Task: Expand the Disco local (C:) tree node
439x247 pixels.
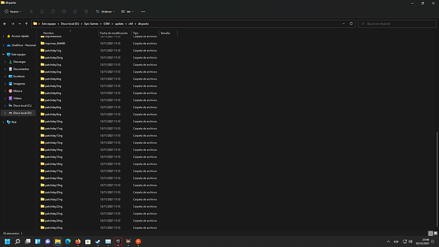Action: (x=5, y=106)
